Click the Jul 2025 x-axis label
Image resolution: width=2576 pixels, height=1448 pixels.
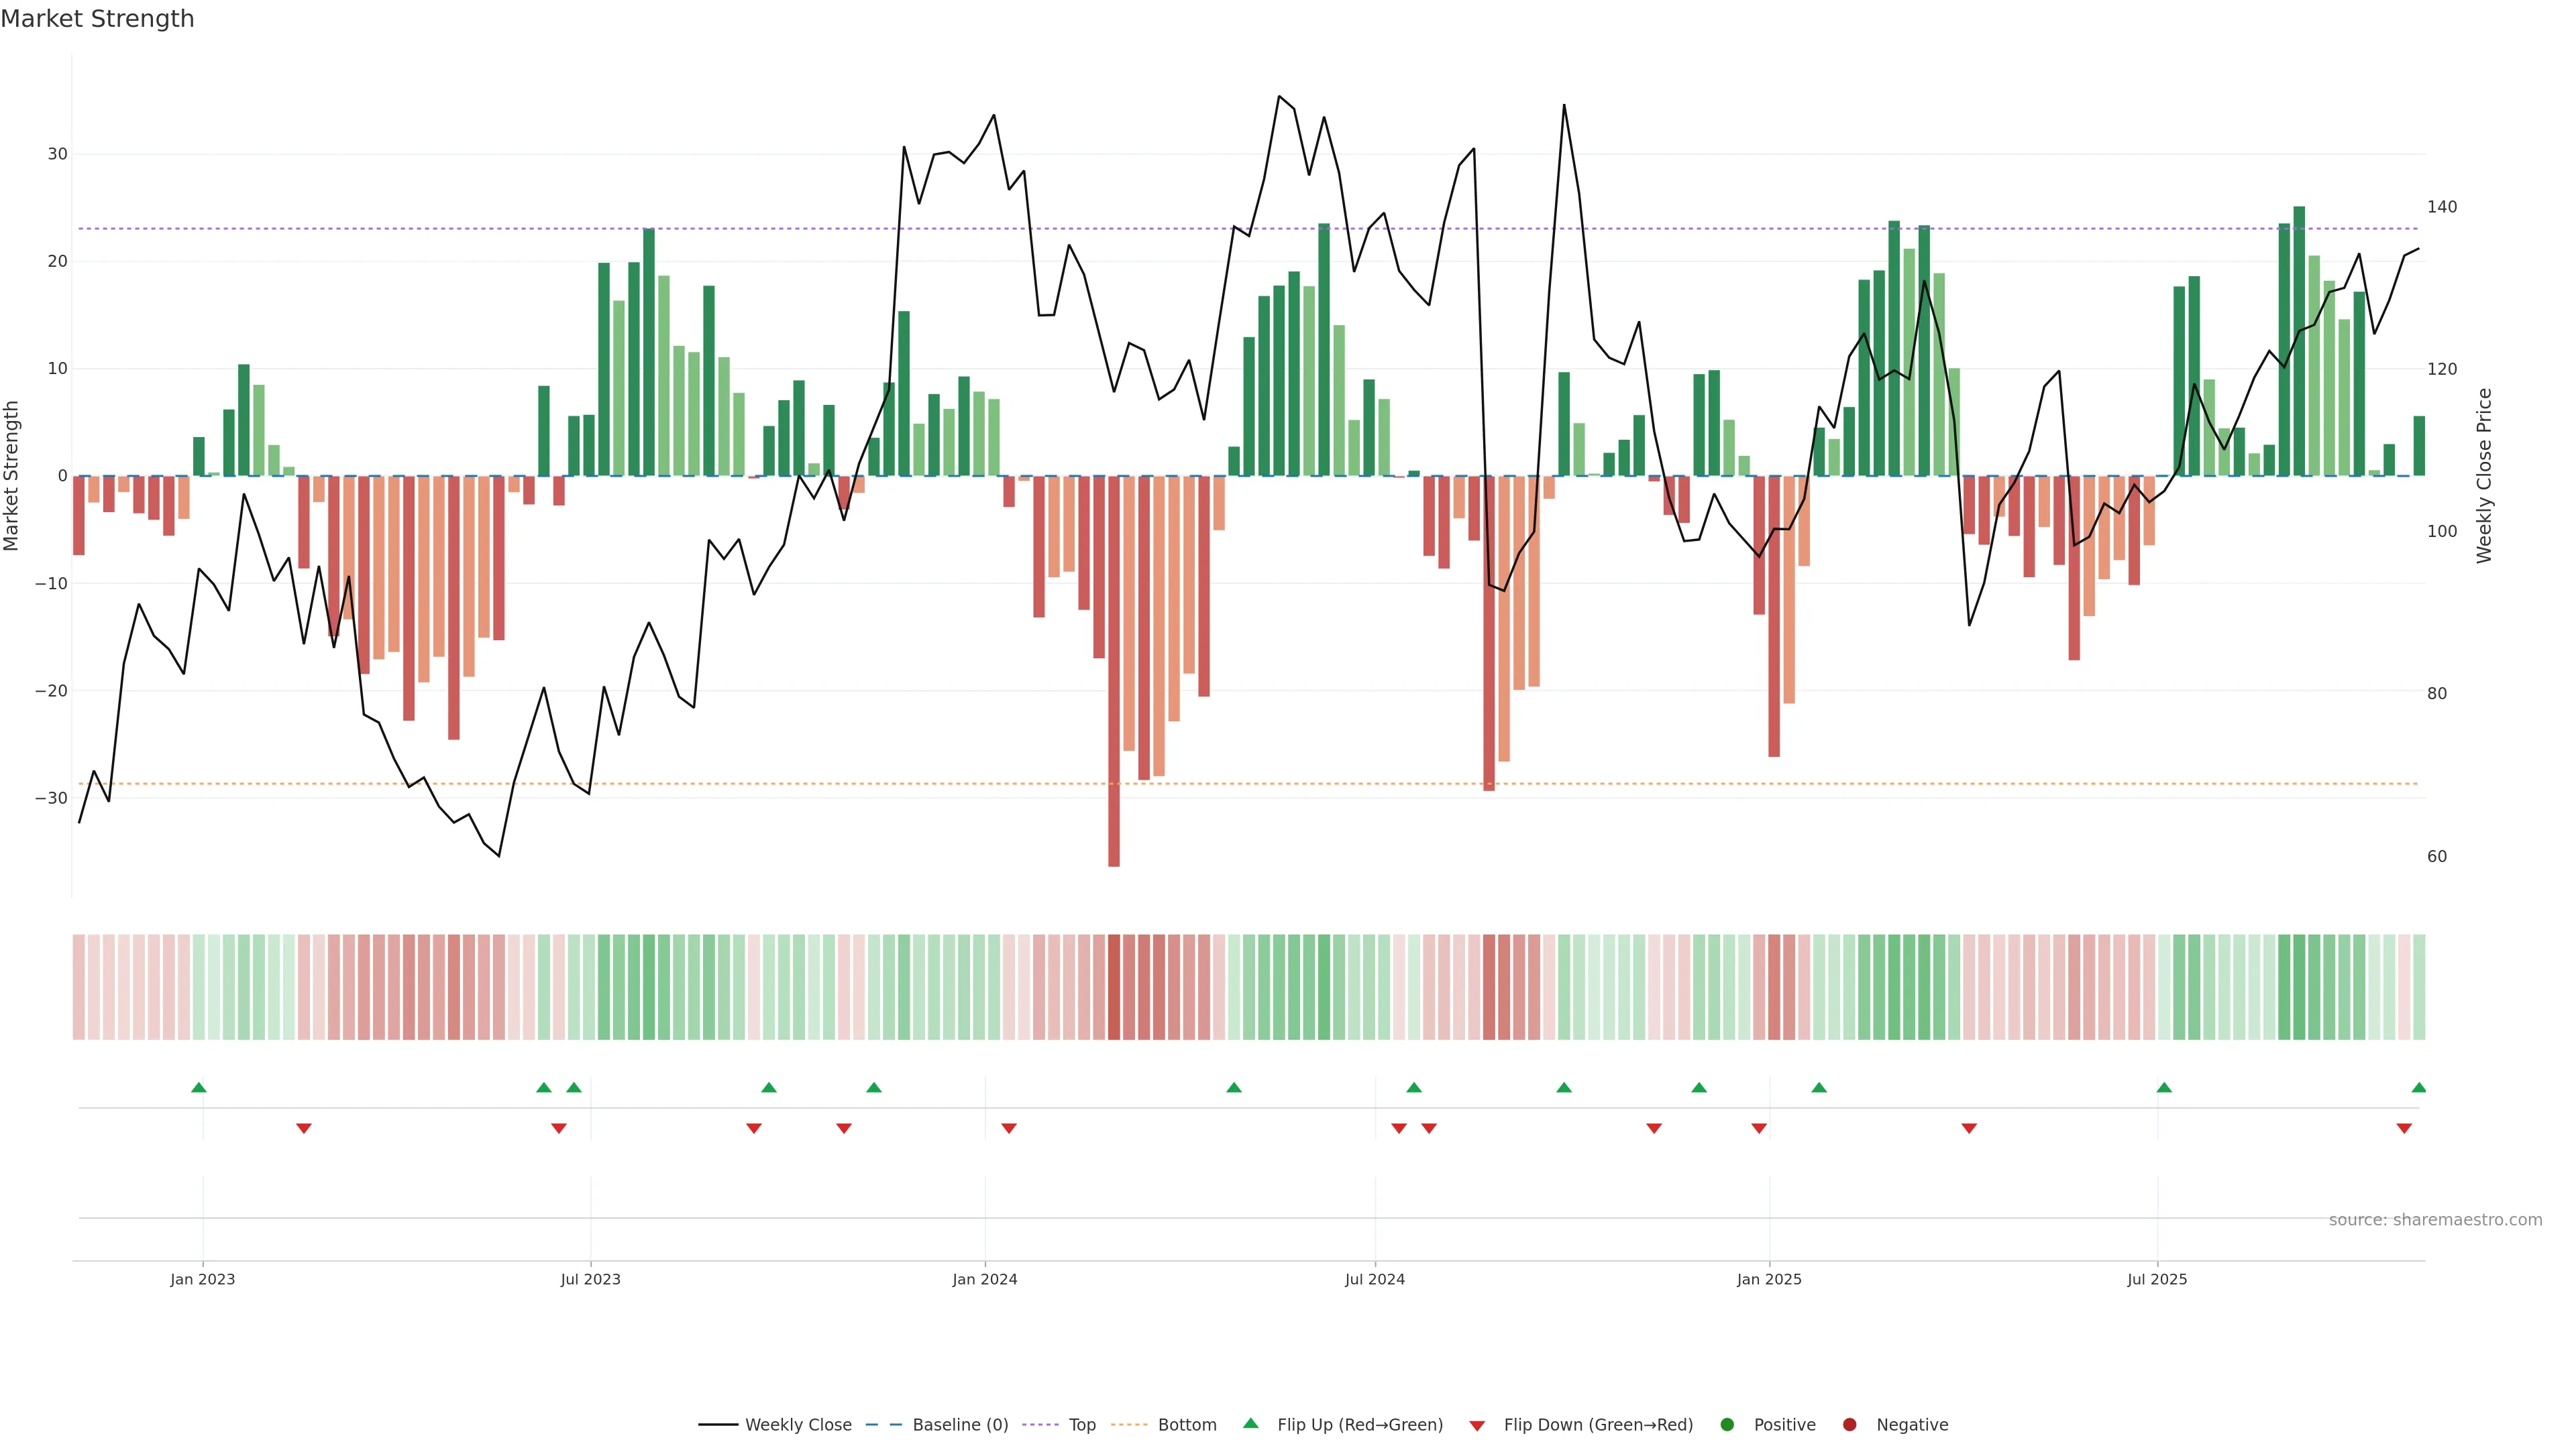point(2157,1279)
